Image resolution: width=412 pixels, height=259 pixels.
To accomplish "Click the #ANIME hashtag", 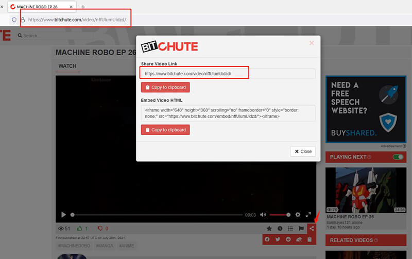I will click(x=127, y=246).
